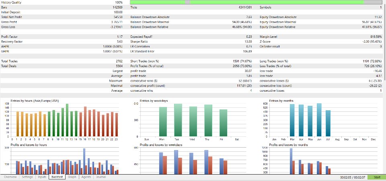The height and width of the screenshot is (181, 386).
Task: Click the Jun bar in Entries by months
Action: (x=319, y=120)
